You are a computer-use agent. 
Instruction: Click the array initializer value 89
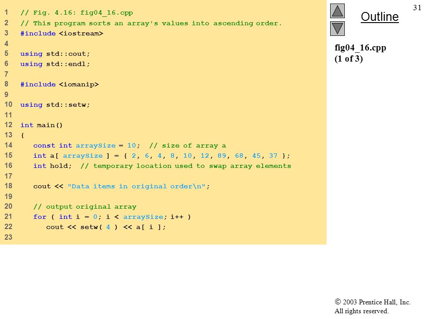click(222, 156)
